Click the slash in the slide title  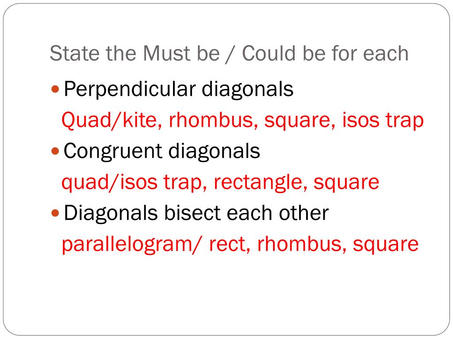point(230,54)
